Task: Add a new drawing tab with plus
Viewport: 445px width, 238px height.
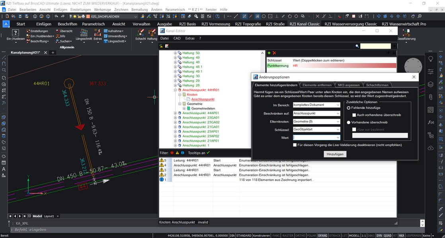Action: (53, 53)
